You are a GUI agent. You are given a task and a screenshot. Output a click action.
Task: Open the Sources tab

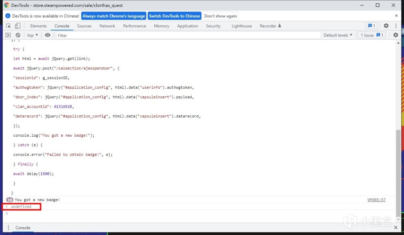84,26
